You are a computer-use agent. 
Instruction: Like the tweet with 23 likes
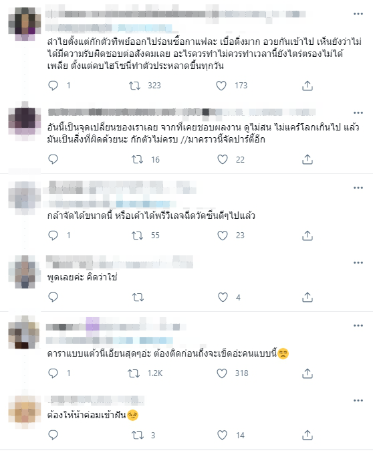(223, 236)
